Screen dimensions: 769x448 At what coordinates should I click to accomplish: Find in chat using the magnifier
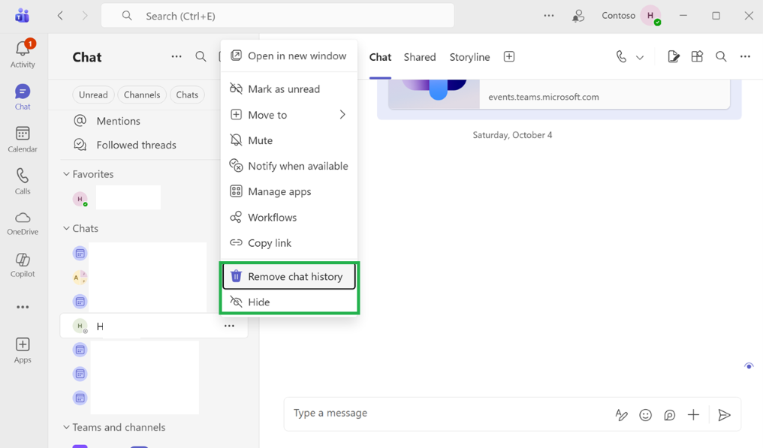(721, 57)
